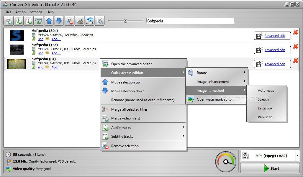Screen dimensions: 303x177
Task: Click the remove selection toolbar icon
Action: 70,21
